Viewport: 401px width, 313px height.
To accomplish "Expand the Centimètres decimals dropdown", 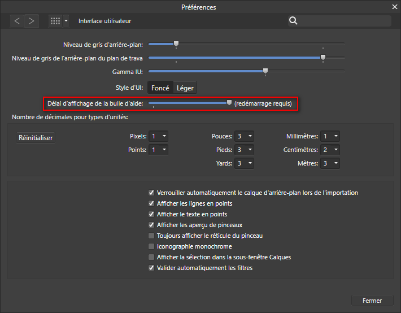I will click(x=330, y=150).
